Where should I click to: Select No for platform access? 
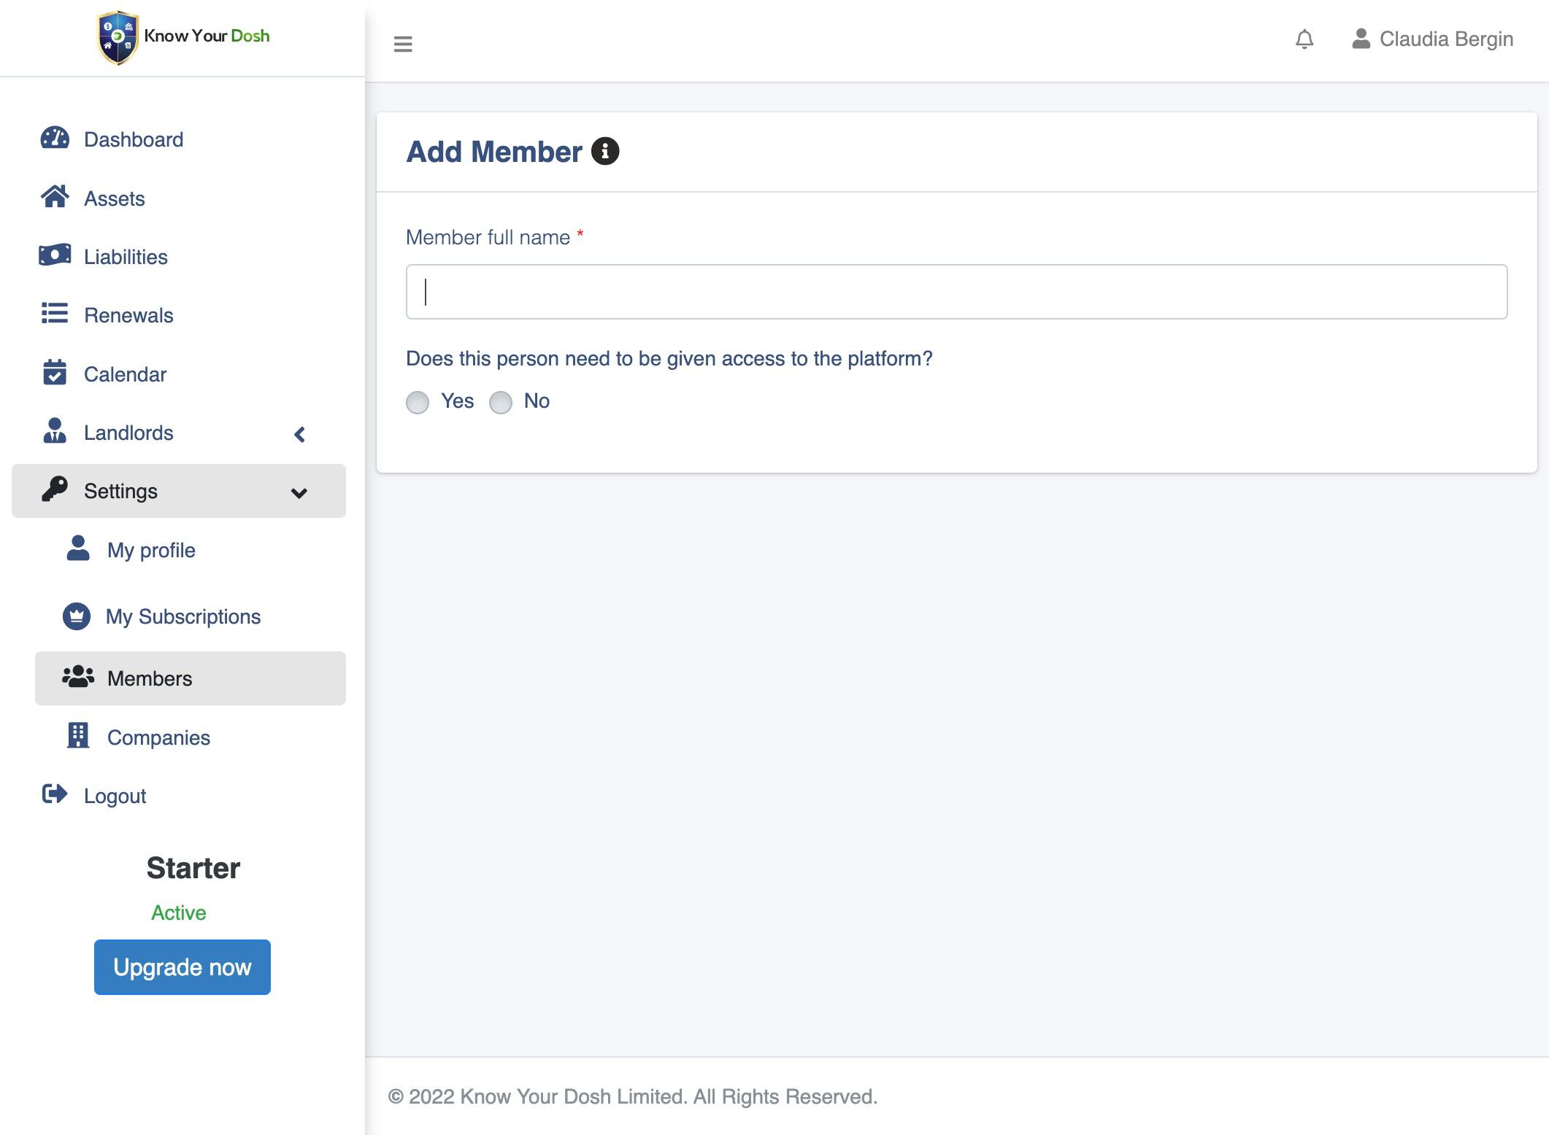(501, 402)
